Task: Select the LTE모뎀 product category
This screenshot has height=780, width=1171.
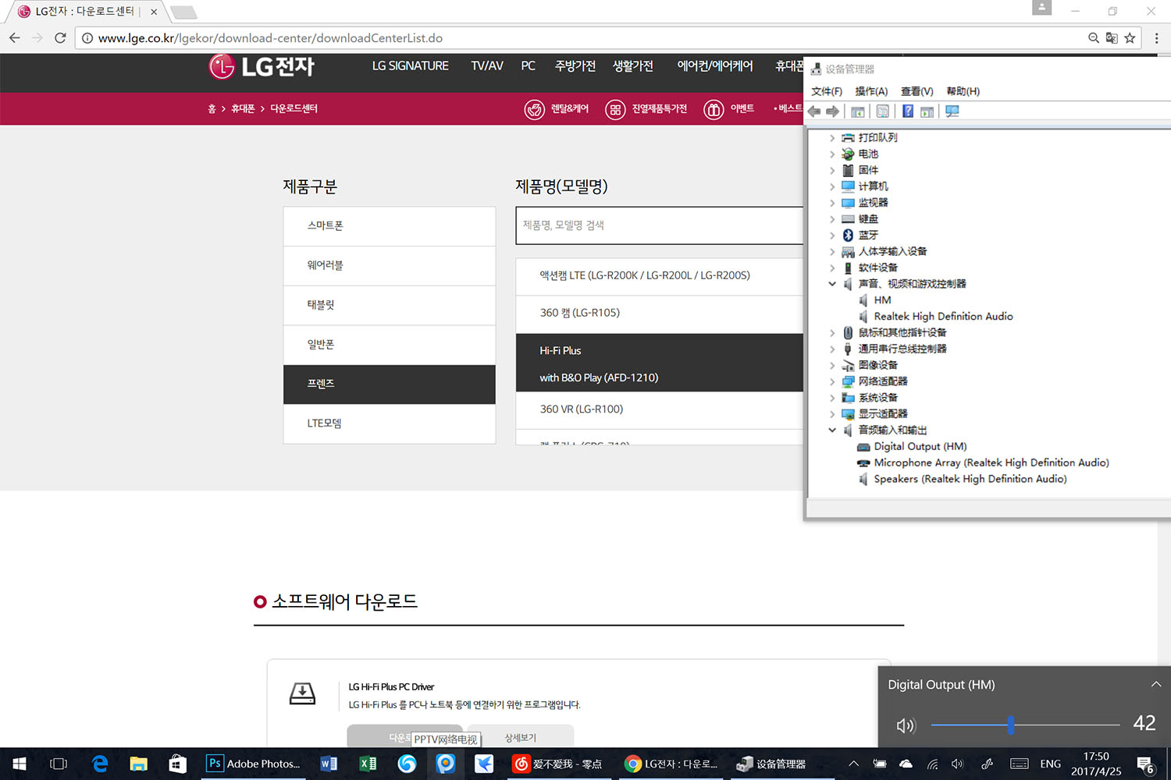Action: click(x=390, y=424)
